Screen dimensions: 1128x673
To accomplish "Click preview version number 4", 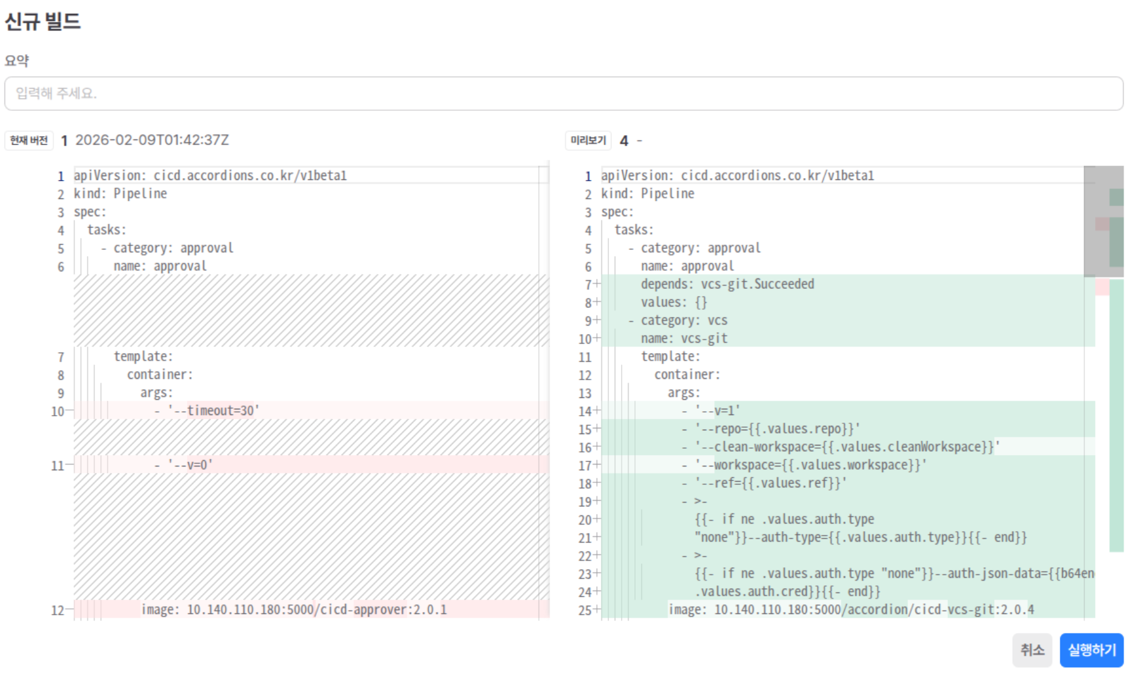I will point(624,141).
